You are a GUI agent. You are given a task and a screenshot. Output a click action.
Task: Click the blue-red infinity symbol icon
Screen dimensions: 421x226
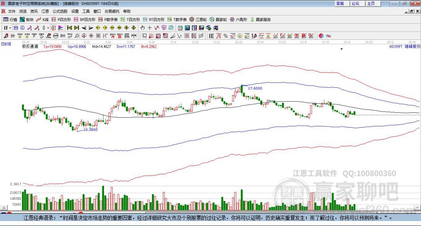[328, 36]
